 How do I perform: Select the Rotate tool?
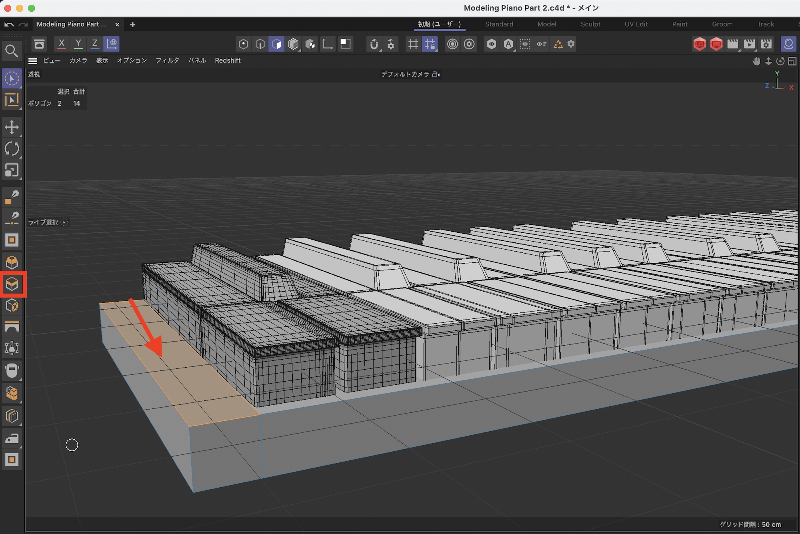[12, 149]
